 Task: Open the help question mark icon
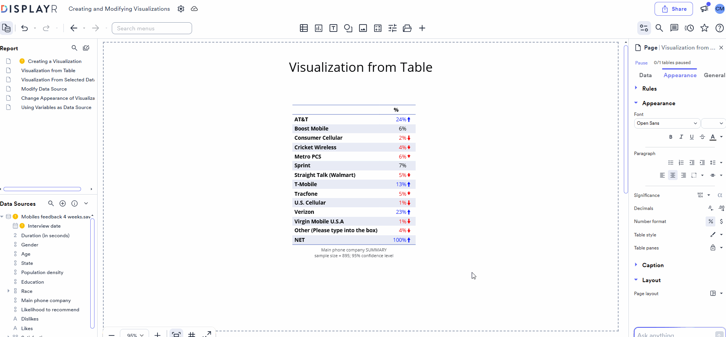(719, 28)
